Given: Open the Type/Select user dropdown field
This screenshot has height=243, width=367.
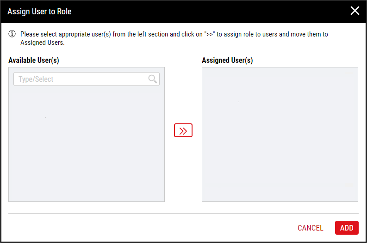Looking at the screenshot, I should (87, 79).
